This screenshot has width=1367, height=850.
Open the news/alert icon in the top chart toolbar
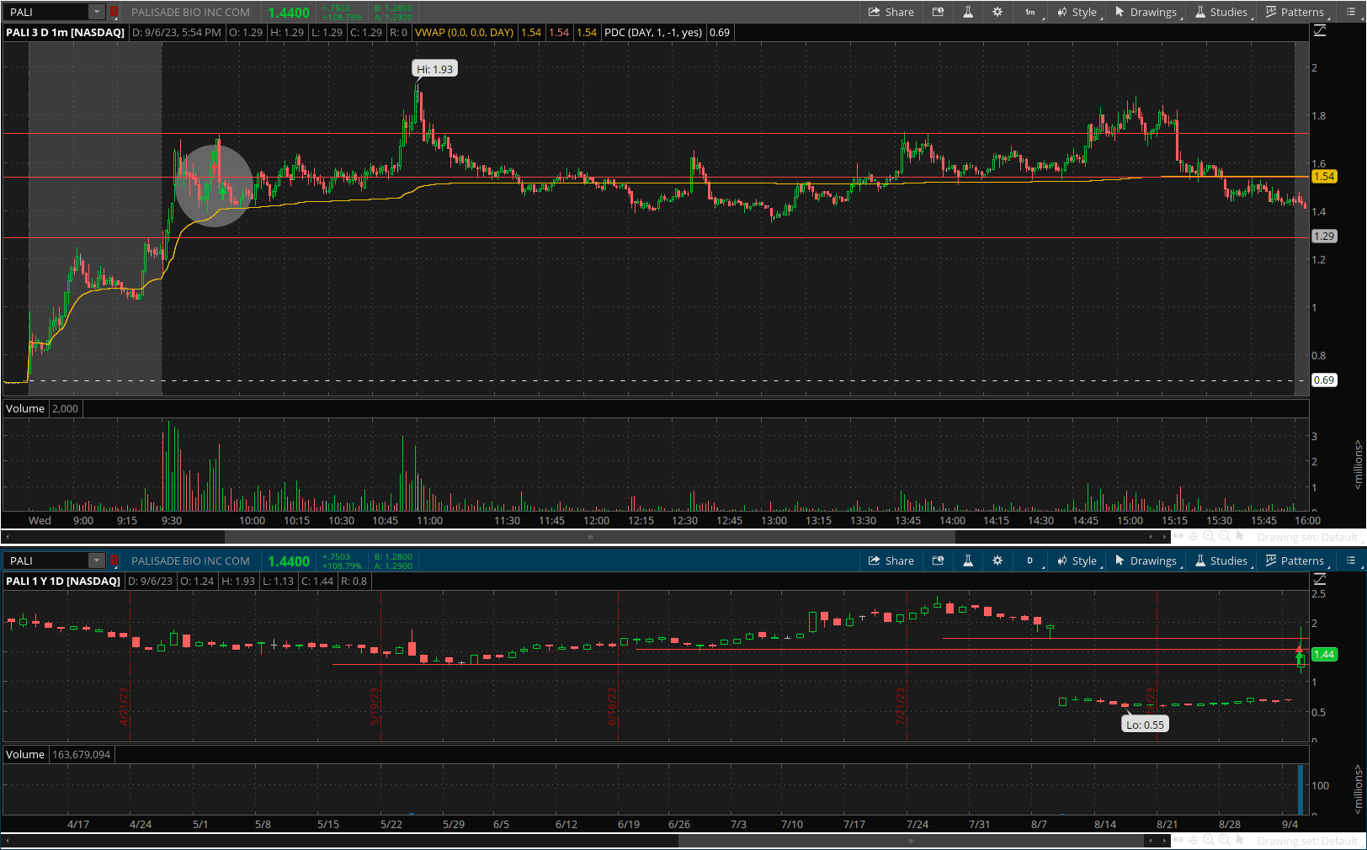[x=938, y=12]
